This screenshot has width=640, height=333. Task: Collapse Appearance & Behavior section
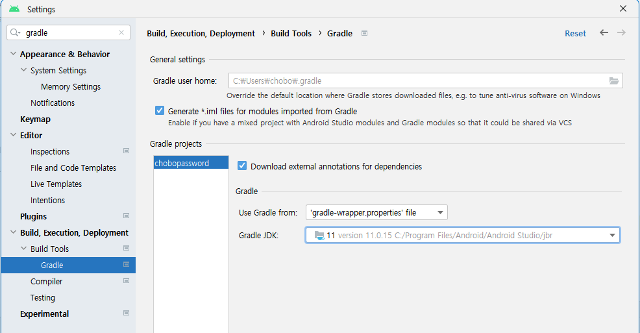(13, 54)
